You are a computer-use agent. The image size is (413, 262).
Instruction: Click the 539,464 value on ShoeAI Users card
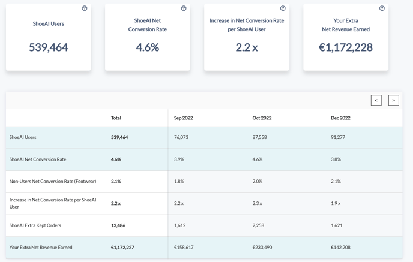[x=49, y=47]
